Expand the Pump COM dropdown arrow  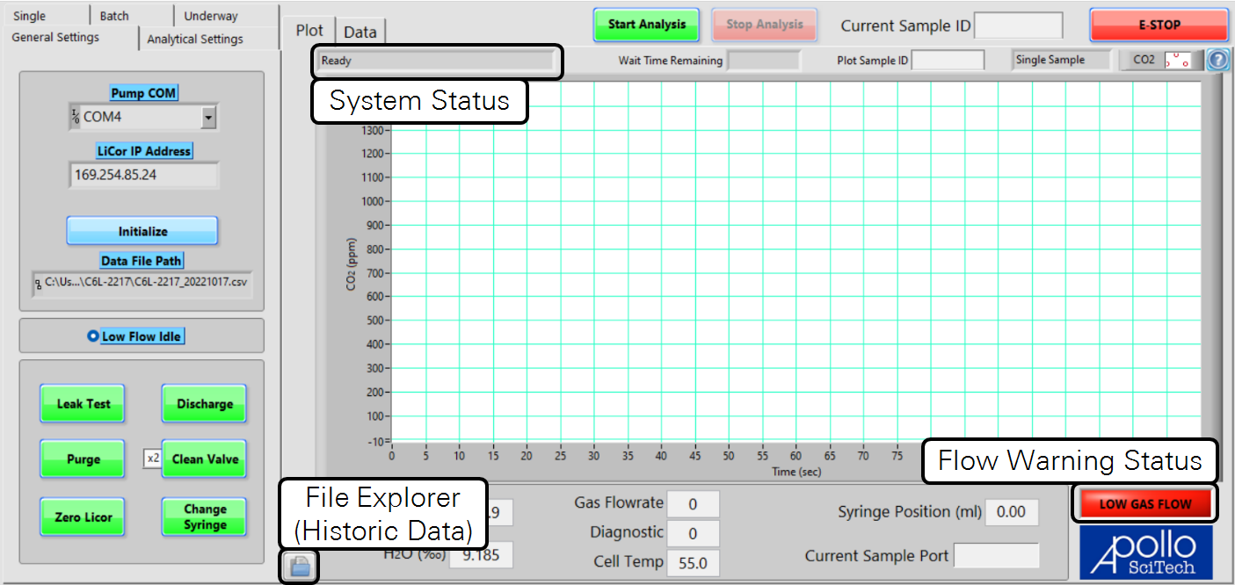pyautogui.click(x=207, y=117)
